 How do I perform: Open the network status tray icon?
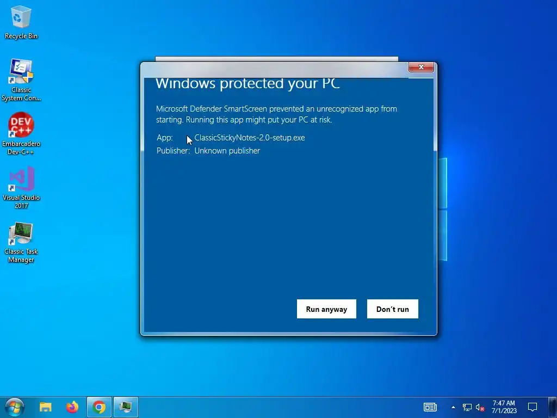tap(467, 407)
